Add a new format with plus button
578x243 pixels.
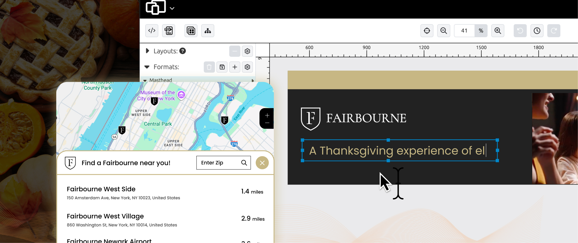(x=235, y=67)
